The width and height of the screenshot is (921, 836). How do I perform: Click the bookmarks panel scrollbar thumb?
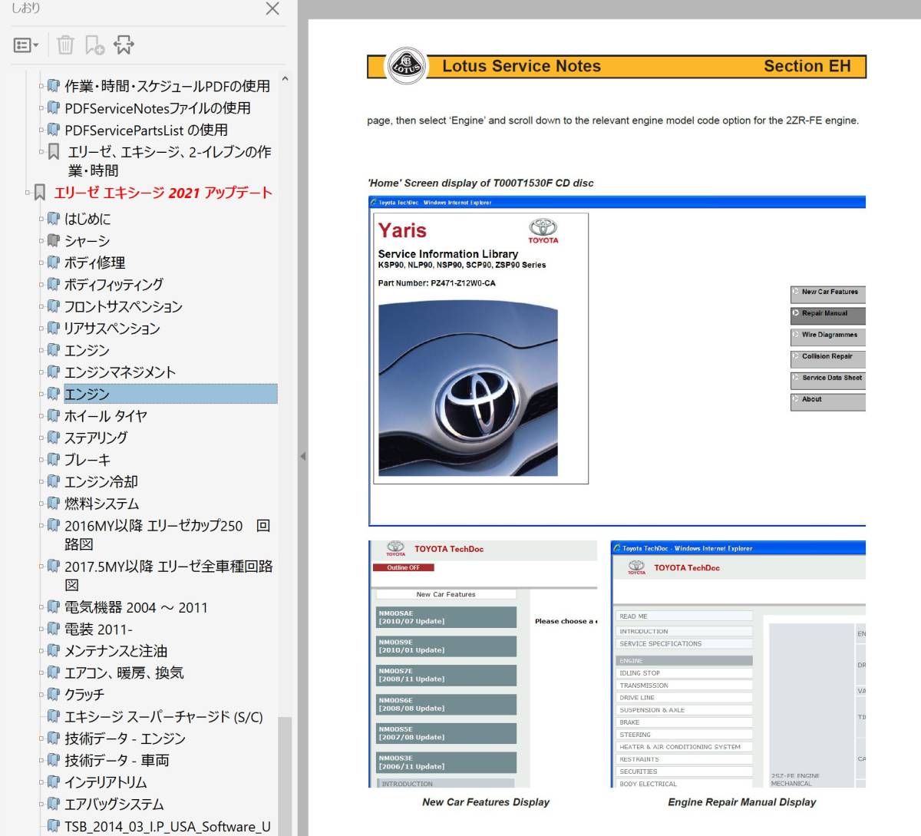click(x=284, y=775)
